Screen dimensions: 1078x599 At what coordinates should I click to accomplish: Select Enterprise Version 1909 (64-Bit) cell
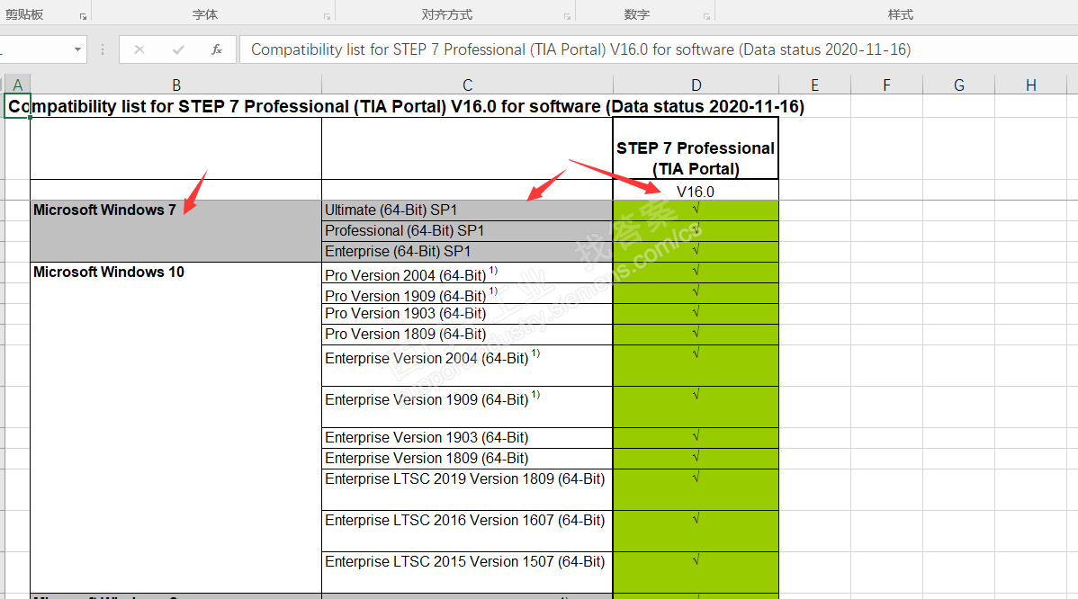click(468, 407)
